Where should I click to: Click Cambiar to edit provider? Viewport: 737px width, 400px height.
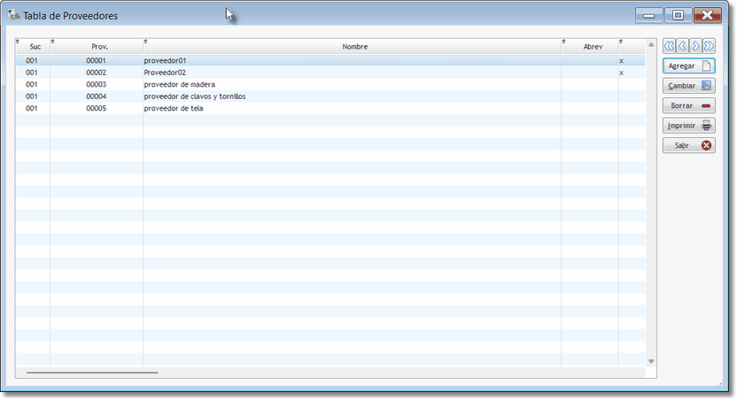(x=689, y=86)
